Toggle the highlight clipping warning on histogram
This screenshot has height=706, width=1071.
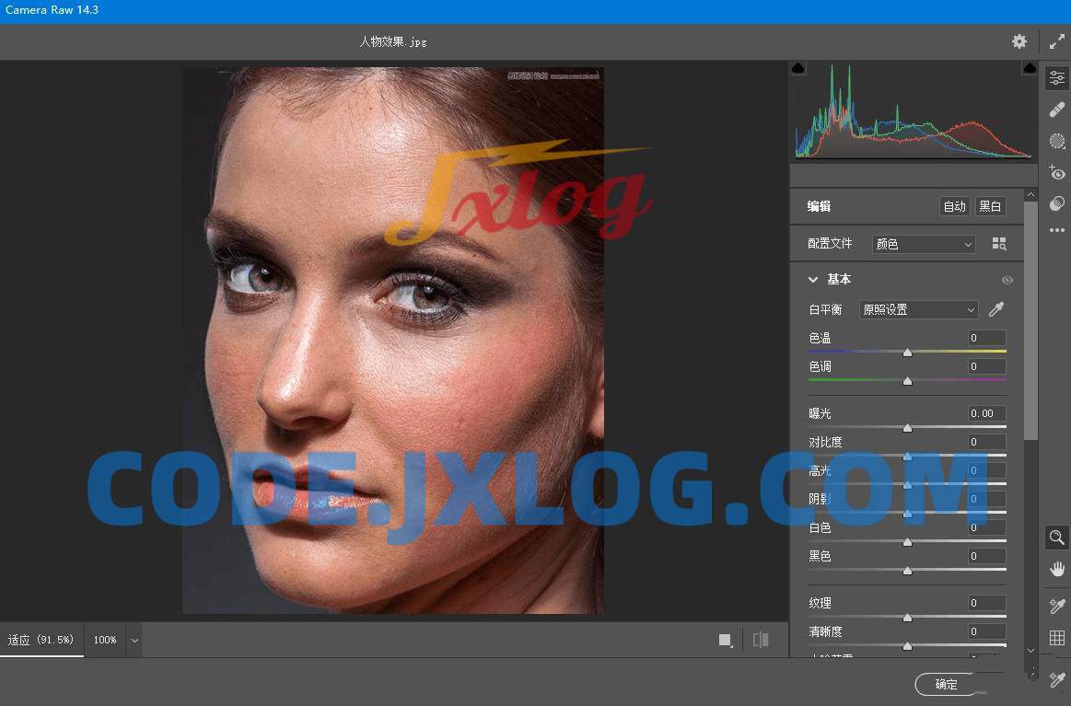1028,66
